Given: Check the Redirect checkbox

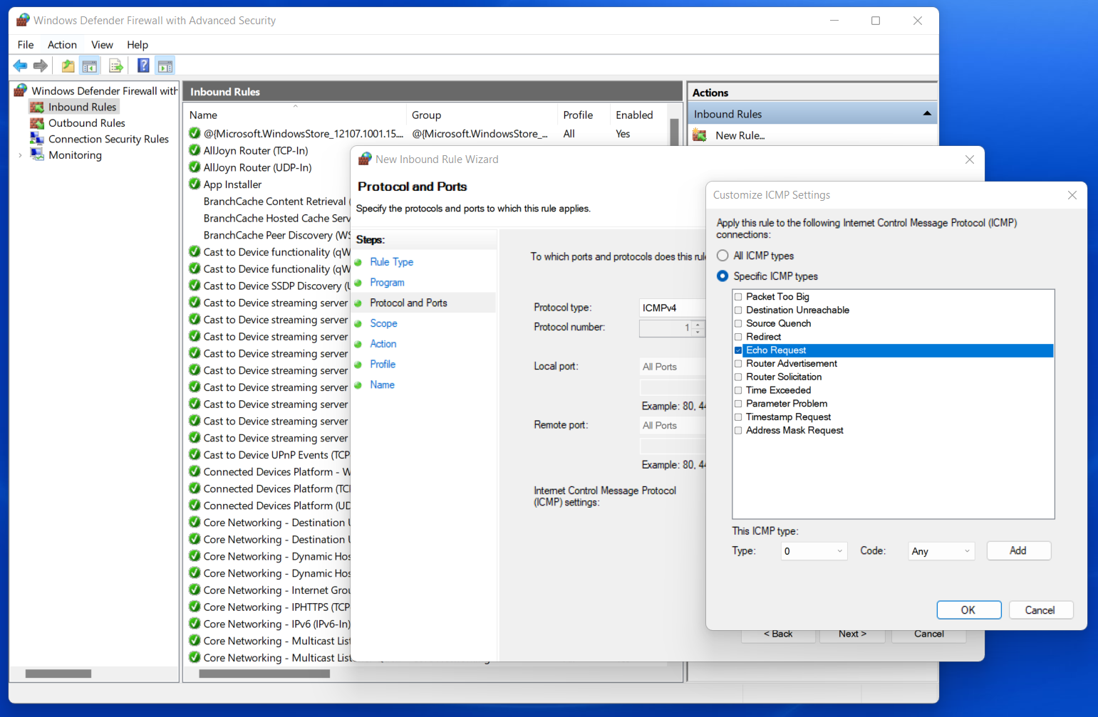Looking at the screenshot, I should click(738, 337).
